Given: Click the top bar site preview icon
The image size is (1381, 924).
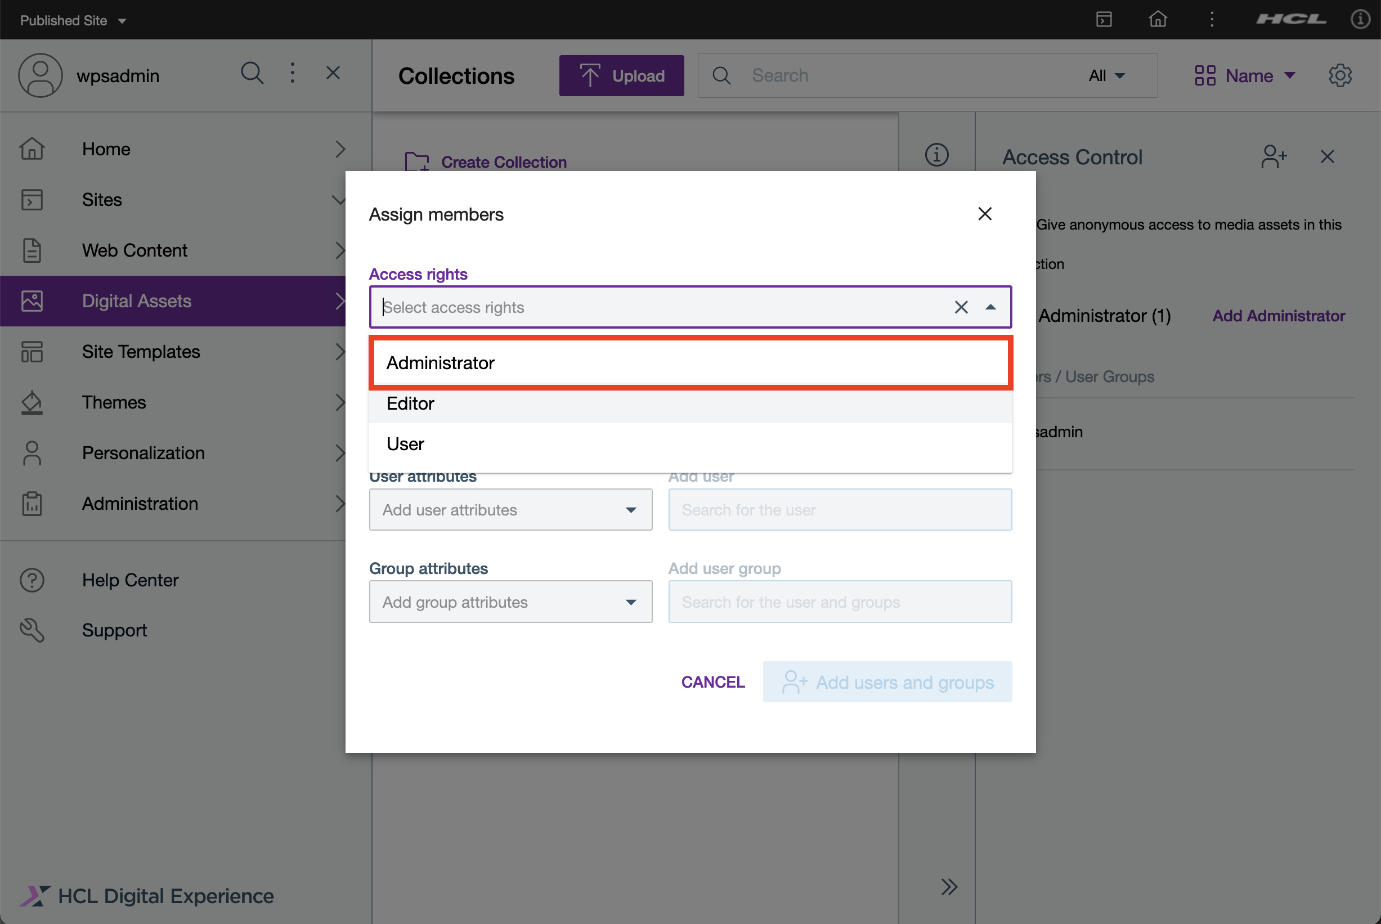Looking at the screenshot, I should coord(1104,20).
